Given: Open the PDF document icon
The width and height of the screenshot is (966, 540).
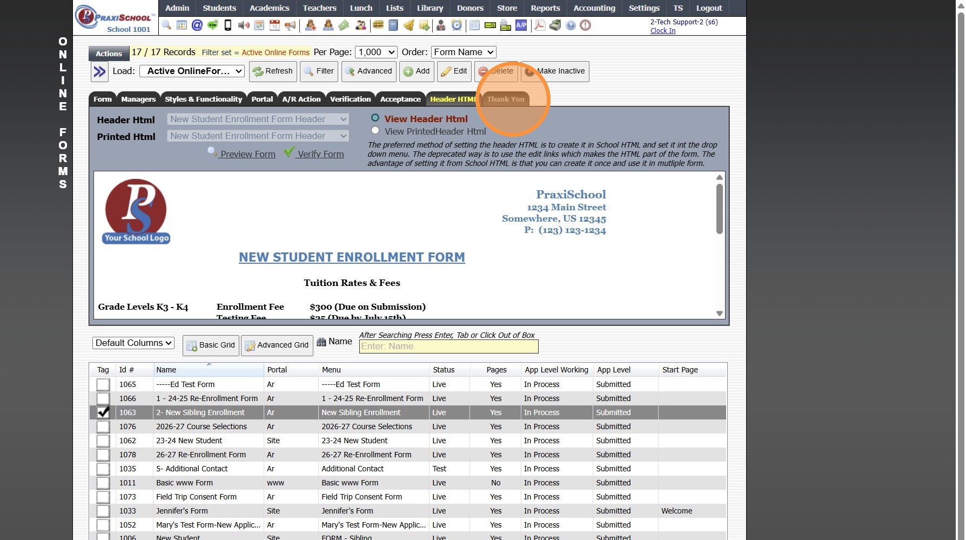Looking at the screenshot, I should [540, 25].
